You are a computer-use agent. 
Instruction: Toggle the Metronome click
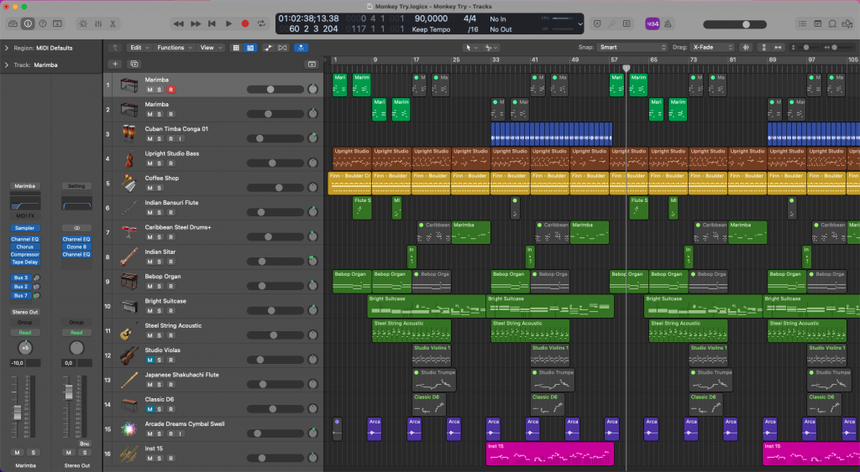coord(668,23)
